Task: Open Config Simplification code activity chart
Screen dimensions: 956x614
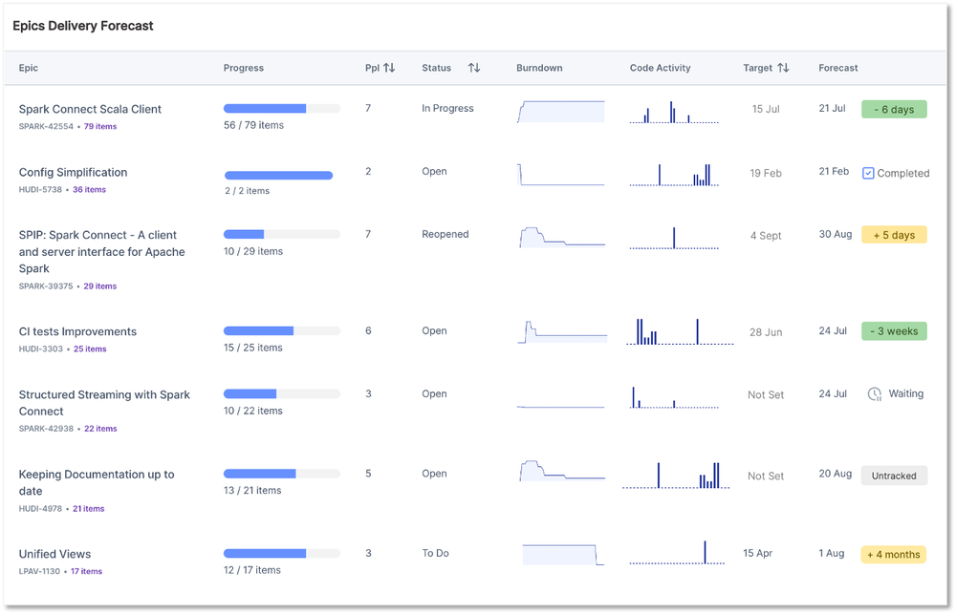Action: pos(670,174)
